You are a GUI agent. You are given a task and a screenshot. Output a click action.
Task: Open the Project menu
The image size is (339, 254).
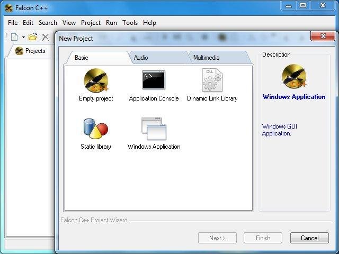click(x=91, y=23)
